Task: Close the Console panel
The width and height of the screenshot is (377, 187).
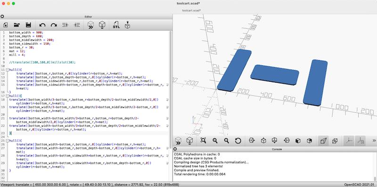Action: point(175,149)
